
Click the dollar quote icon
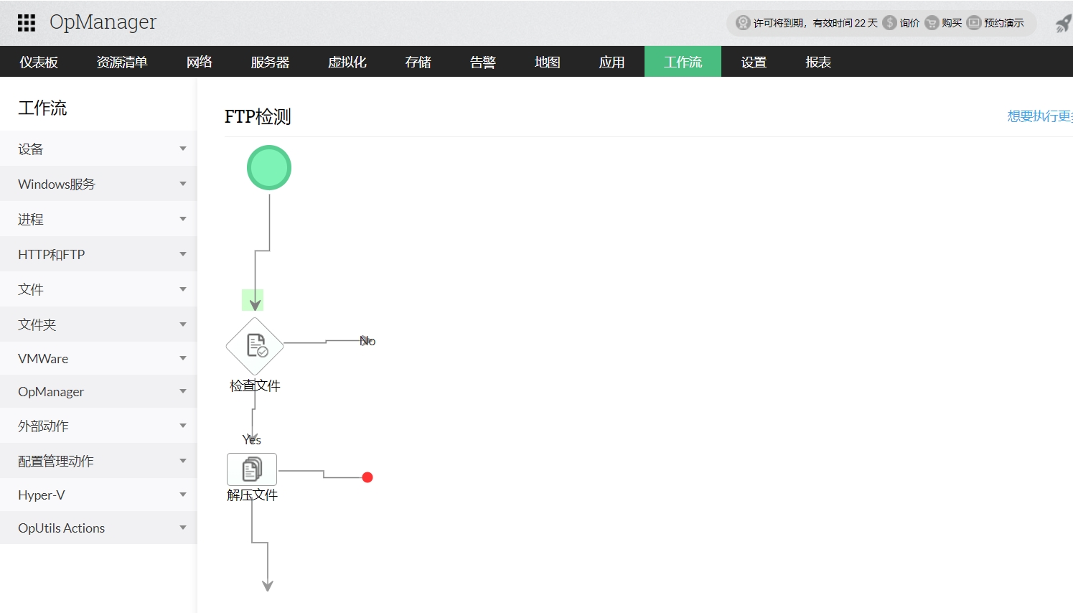tap(890, 23)
